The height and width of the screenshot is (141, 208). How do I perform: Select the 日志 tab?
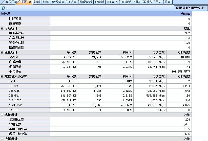point(158,2)
